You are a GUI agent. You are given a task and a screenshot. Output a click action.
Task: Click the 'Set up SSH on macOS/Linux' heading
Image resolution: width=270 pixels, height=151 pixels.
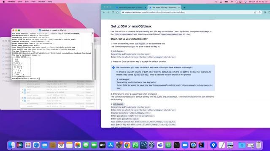tap(131, 26)
